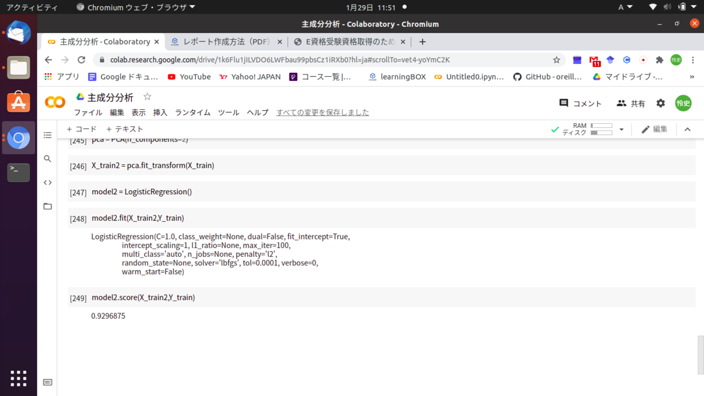Click cell 246 X_train2 = pca.fit_transform code
This screenshot has width=704, height=396.
coord(153,165)
